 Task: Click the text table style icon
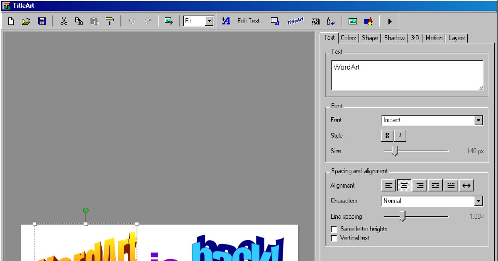pyautogui.click(x=275, y=21)
